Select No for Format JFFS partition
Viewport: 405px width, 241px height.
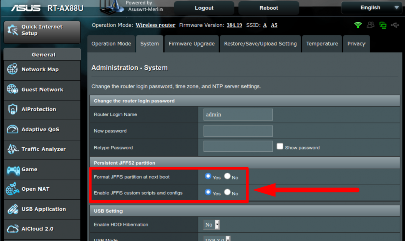228,177
